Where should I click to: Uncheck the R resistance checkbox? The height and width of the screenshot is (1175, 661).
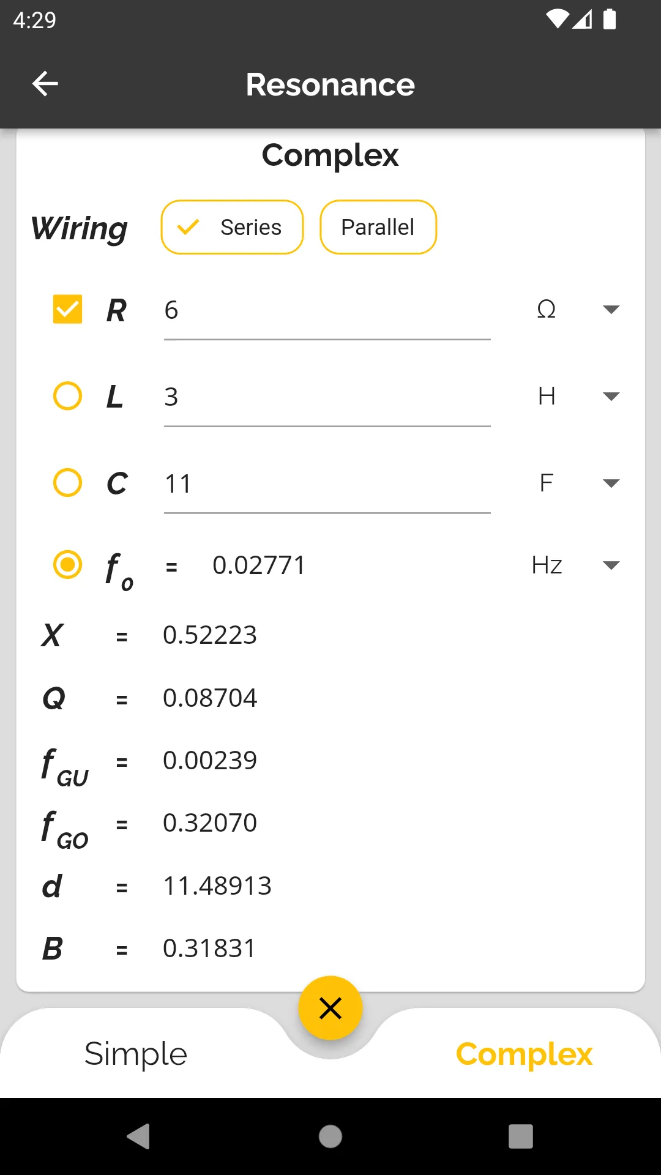[x=67, y=309]
